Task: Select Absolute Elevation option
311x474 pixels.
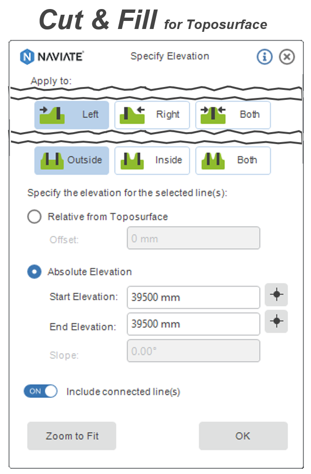Action: coord(34,271)
